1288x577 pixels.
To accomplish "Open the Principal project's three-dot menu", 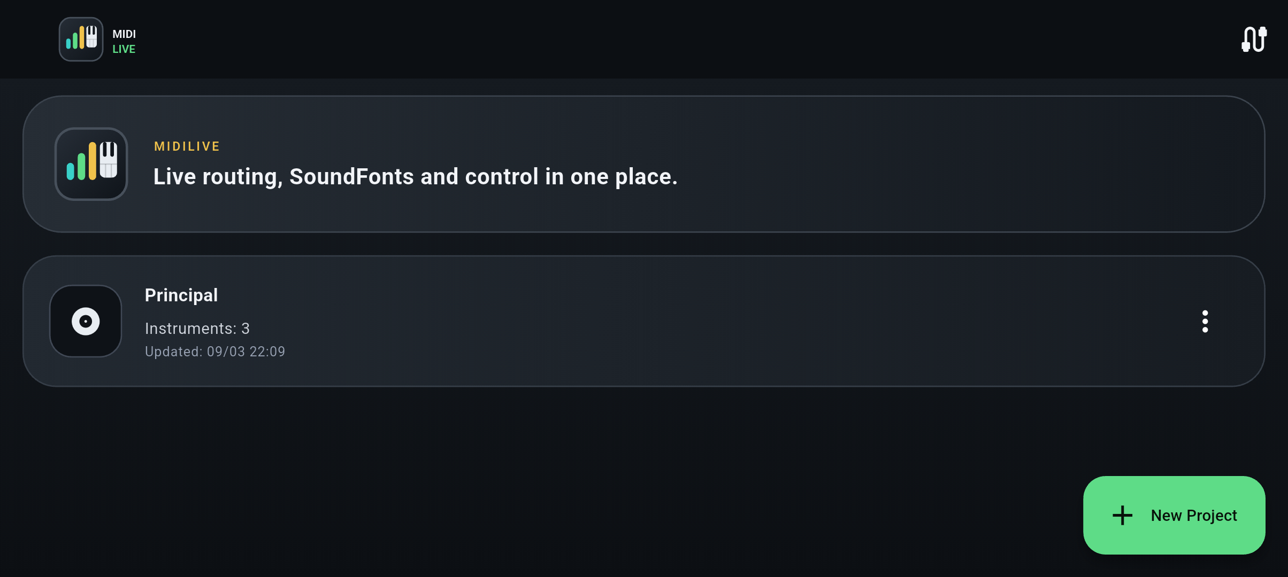I will coord(1205,321).
